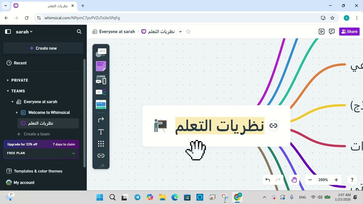Select the shape tool in the toolbar
Screen dimensions: 363x204
point(101,52)
